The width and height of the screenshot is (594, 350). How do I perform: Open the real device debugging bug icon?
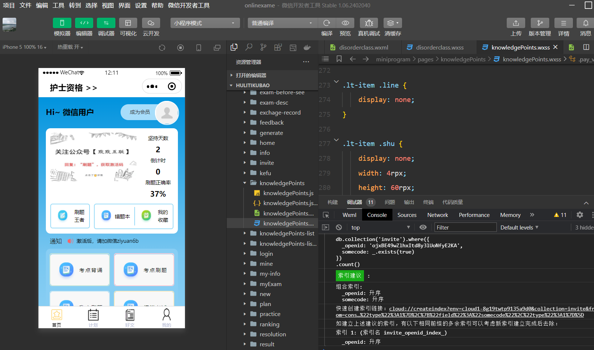click(x=369, y=23)
